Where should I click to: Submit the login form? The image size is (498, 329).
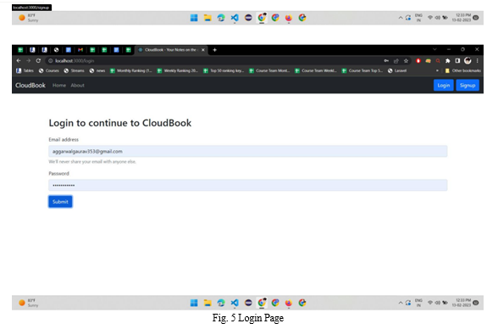(60, 202)
